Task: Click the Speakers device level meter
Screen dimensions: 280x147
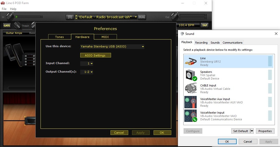Action: tap(270, 75)
